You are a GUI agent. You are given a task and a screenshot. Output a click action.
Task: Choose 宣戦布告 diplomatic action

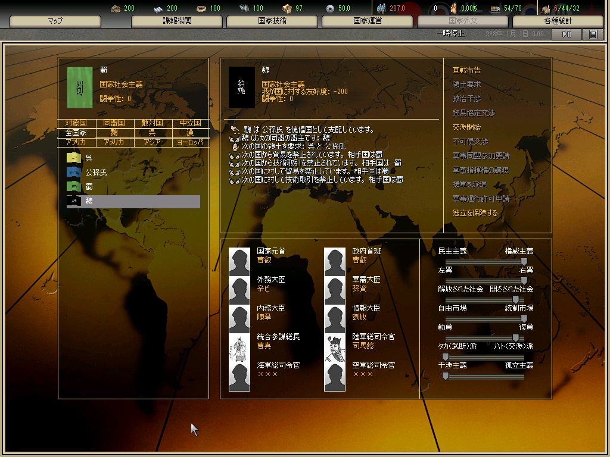[466, 70]
